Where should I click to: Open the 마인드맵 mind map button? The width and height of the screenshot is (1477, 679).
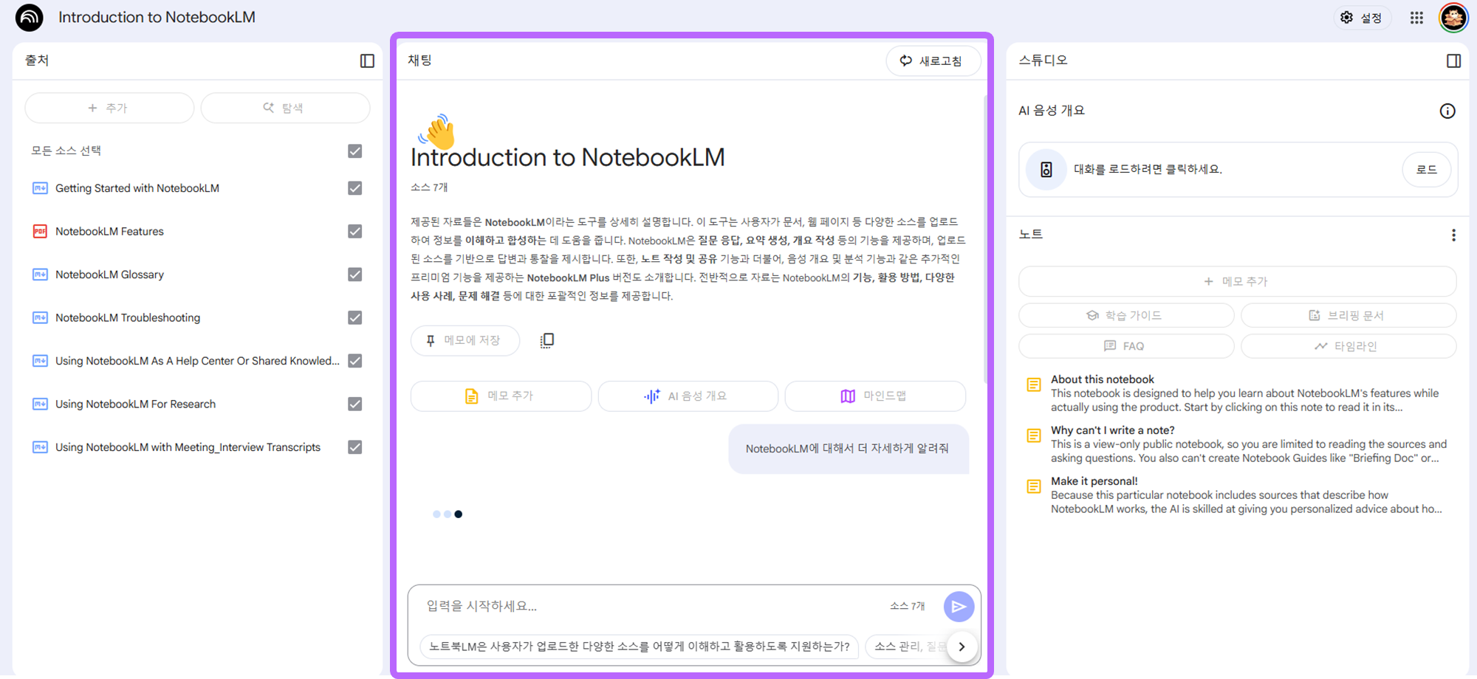click(875, 396)
